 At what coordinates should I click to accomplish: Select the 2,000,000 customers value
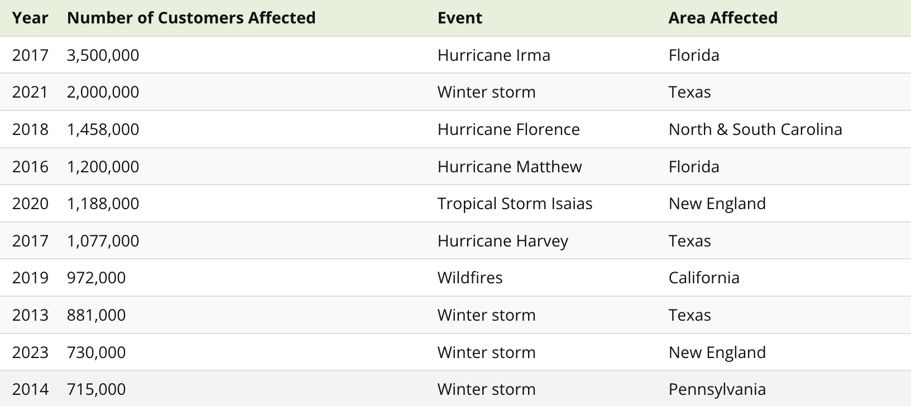pyautogui.click(x=103, y=92)
